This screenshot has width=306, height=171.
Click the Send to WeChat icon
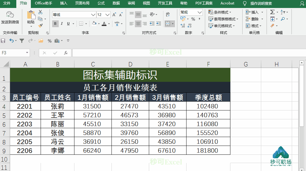coord(10,14)
